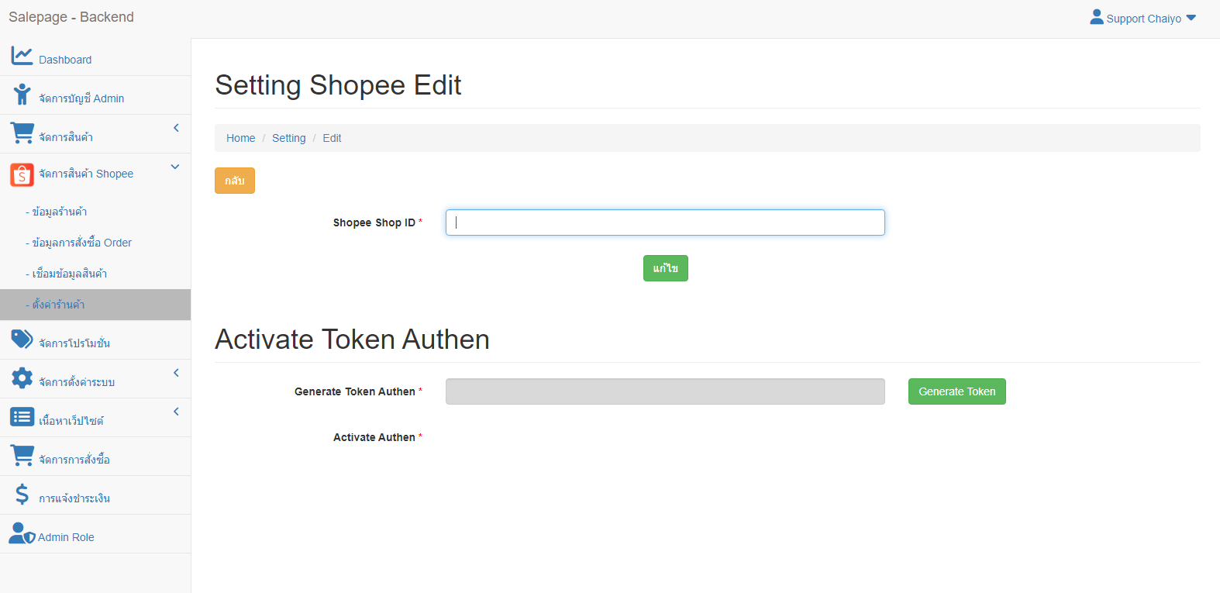The width and height of the screenshot is (1220, 593).
Task: Expand the จัดการสินค้า submenu chevron
Action: [x=176, y=128]
